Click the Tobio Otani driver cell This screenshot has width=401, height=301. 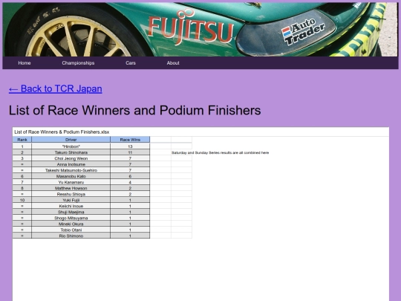[71, 230]
